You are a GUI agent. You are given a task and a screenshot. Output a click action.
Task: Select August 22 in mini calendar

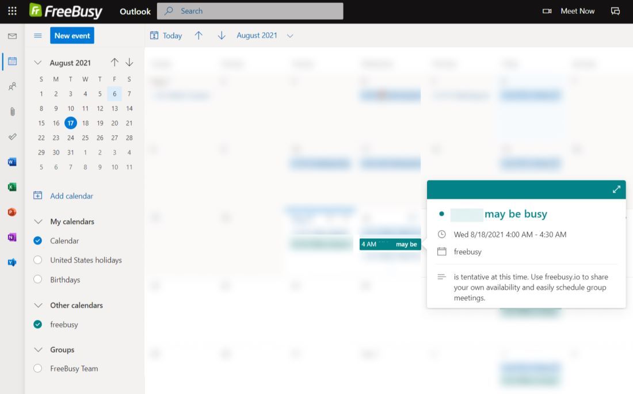(x=41, y=137)
